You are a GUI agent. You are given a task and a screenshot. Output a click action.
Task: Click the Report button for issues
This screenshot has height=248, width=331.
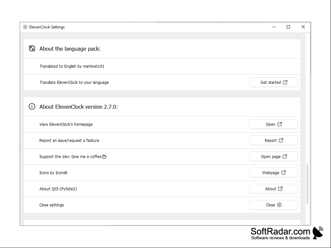tap(274, 141)
